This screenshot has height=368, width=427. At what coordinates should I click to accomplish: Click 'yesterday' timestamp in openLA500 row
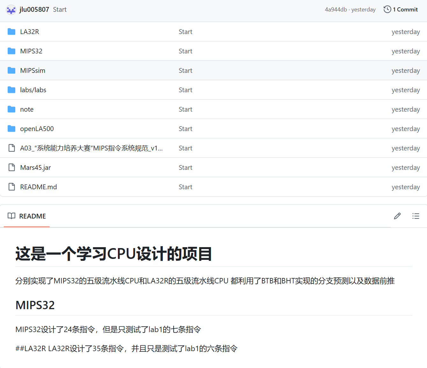click(406, 129)
